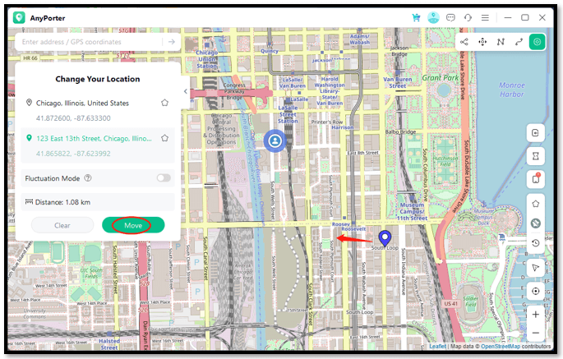Open the Leaflet link
The height and width of the screenshot is (359, 563).
tap(438, 347)
